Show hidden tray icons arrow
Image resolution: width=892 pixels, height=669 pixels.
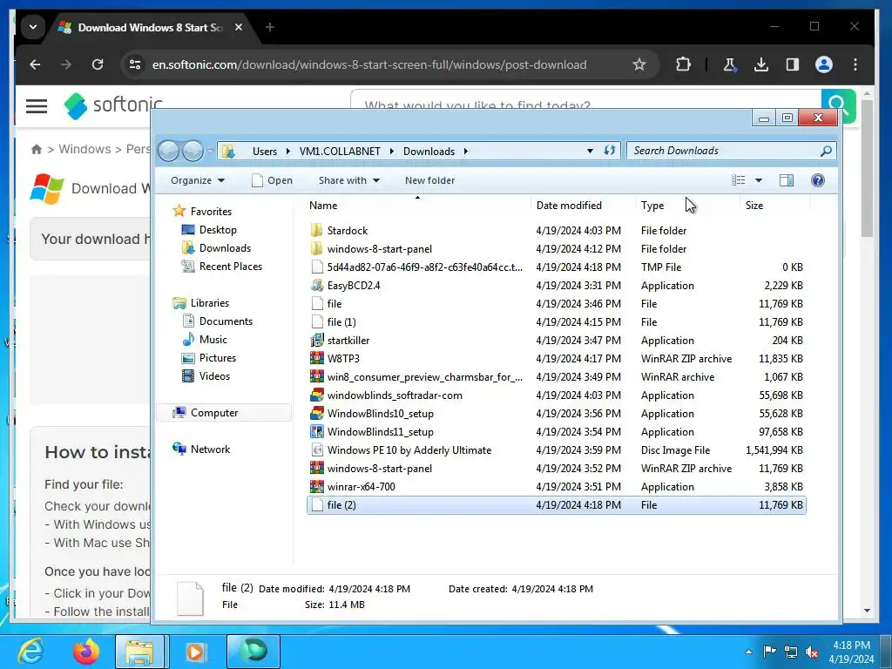tap(748, 652)
